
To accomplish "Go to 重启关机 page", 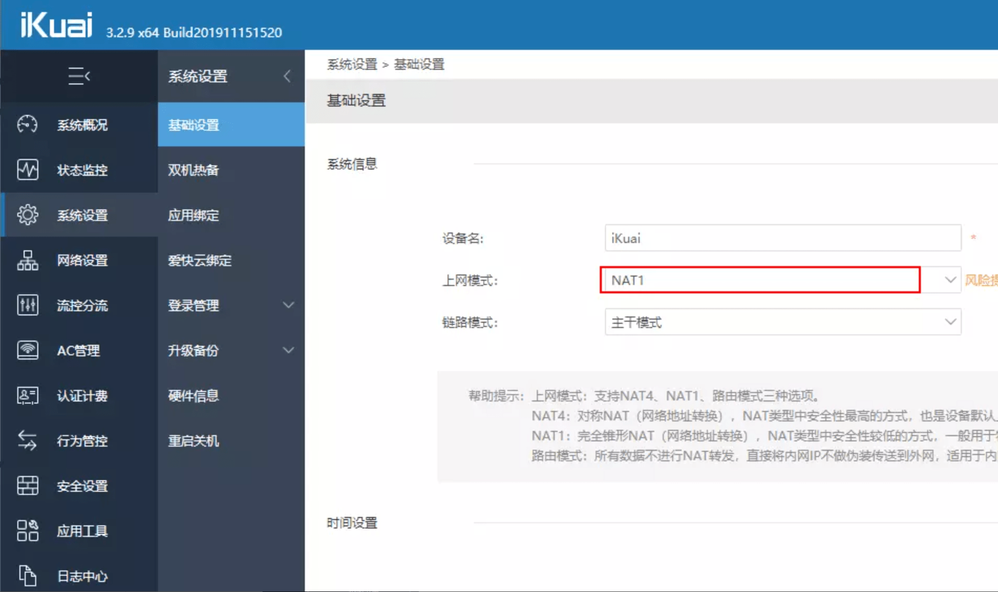I will tap(193, 441).
